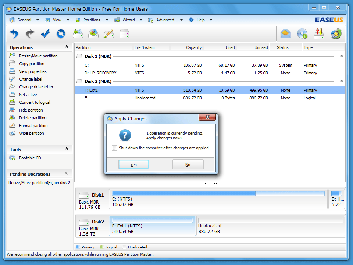Sort by File System column header
This screenshot has height=265, width=353.
click(x=151, y=47)
